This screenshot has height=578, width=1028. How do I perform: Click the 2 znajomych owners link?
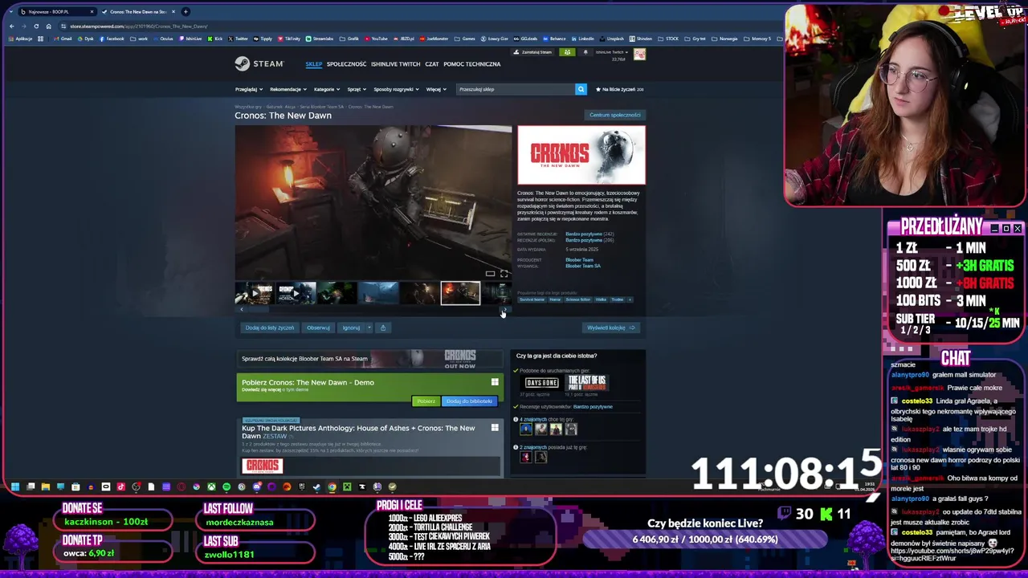pyautogui.click(x=533, y=447)
